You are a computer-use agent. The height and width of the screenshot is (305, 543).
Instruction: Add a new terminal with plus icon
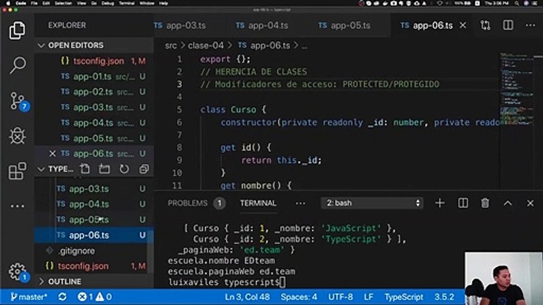click(440, 203)
